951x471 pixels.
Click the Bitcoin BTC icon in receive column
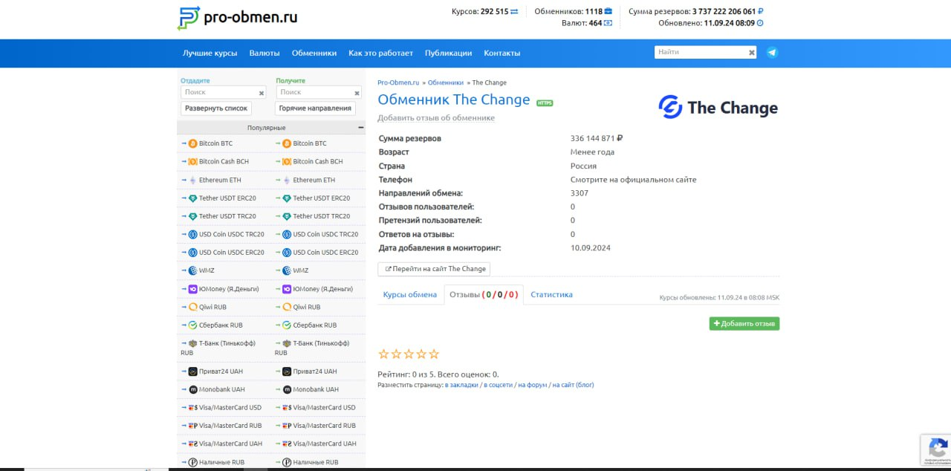(x=287, y=143)
